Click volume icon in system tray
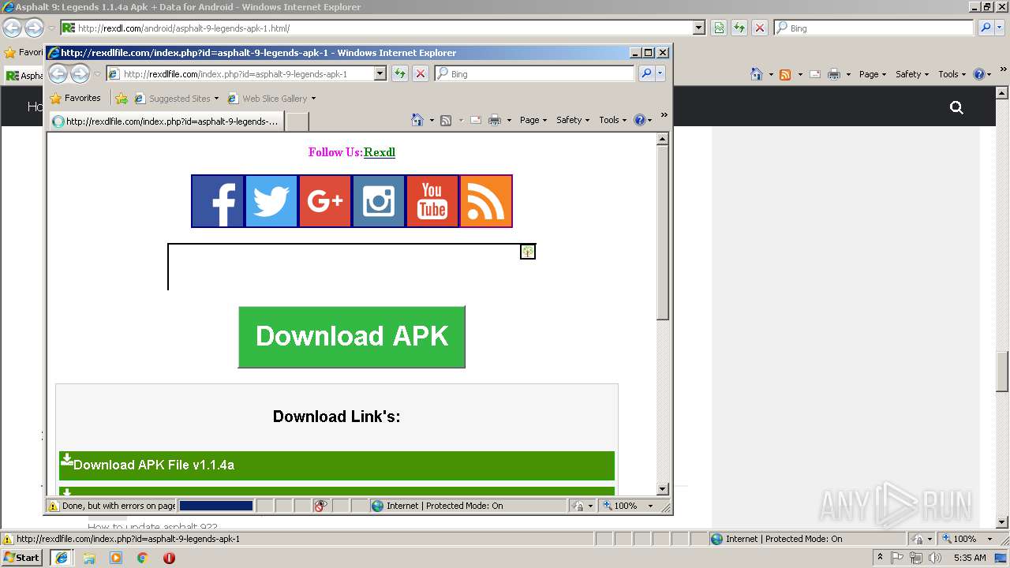Viewport: 1010px width, 568px height. (x=935, y=558)
